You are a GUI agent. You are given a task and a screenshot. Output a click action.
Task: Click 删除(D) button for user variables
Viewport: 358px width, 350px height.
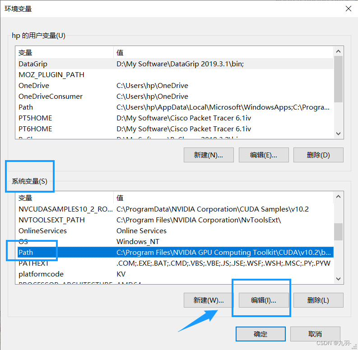318,155
